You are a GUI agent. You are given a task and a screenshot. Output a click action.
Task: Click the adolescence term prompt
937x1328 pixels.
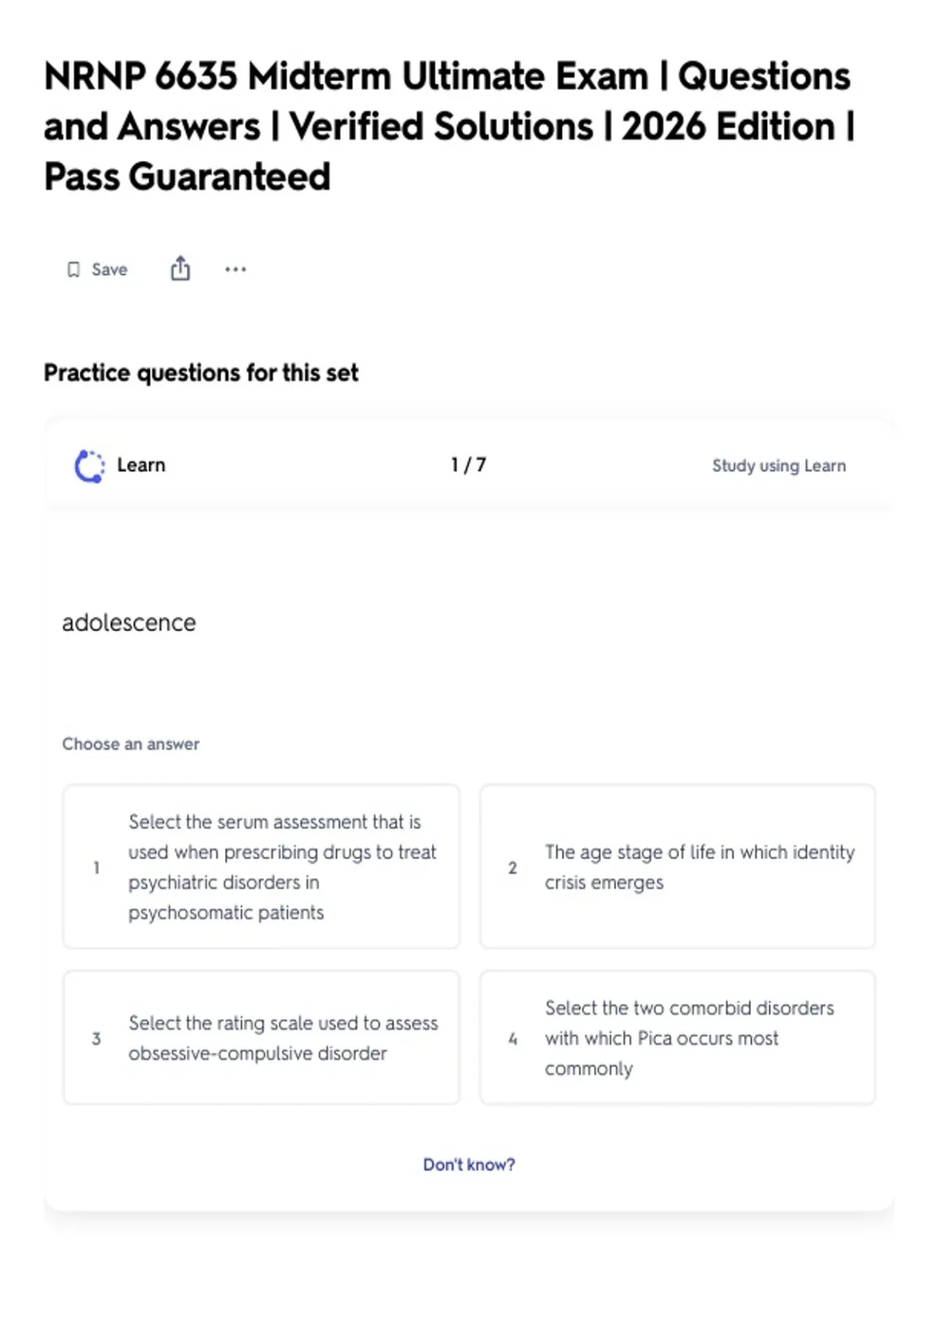click(x=129, y=623)
